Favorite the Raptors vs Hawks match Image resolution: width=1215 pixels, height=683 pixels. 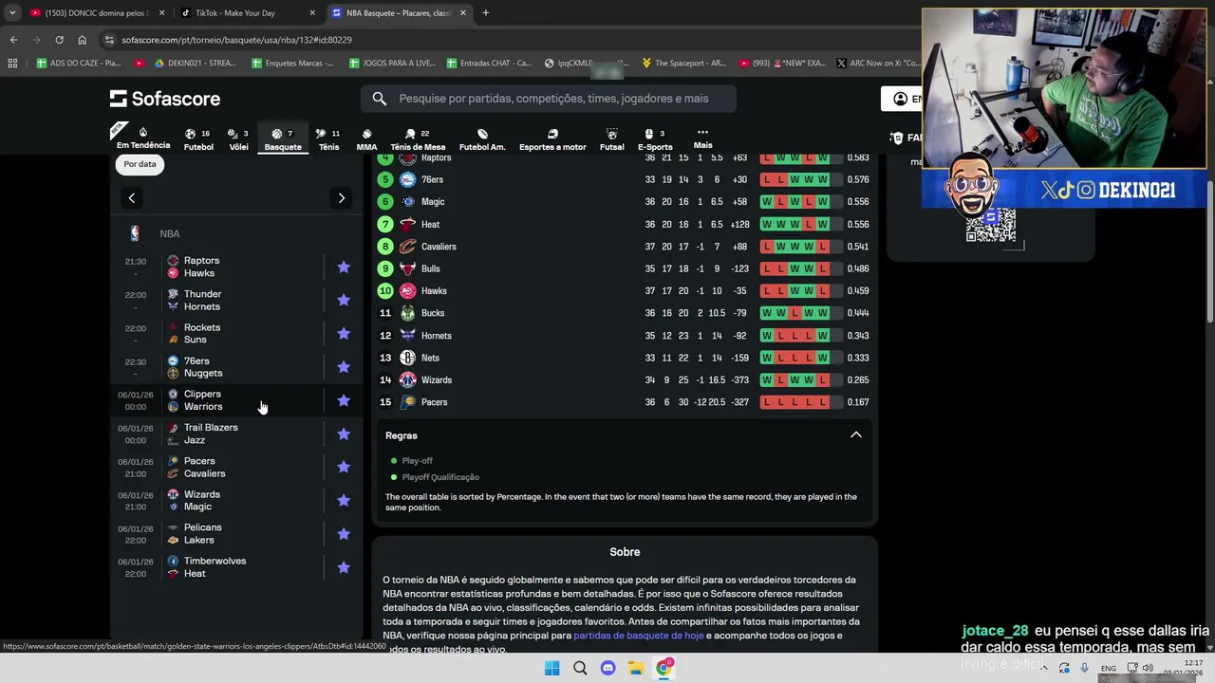coord(344,268)
